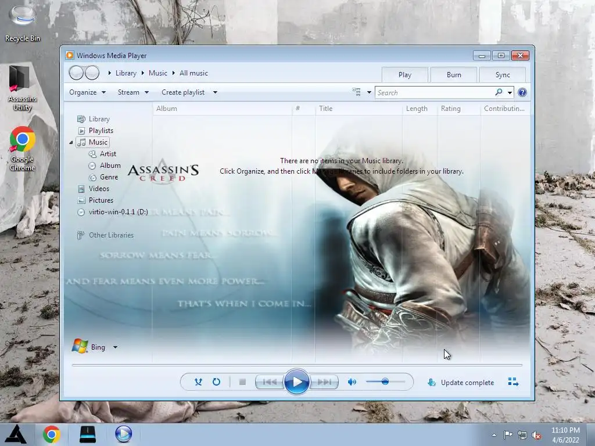Open the Start menu Assassin logo

pos(16,434)
